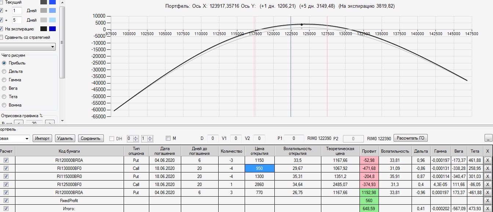Decrease the graph range with the left arrow button
The height and width of the screenshot is (212, 493).
click(18, 122)
